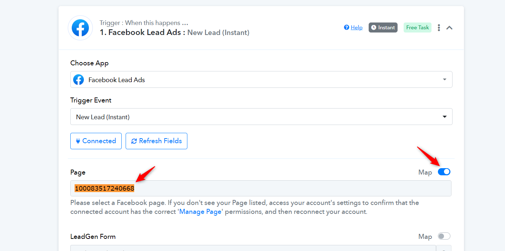505x251 pixels.
Task: Click the Connected button
Action: coord(96,141)
